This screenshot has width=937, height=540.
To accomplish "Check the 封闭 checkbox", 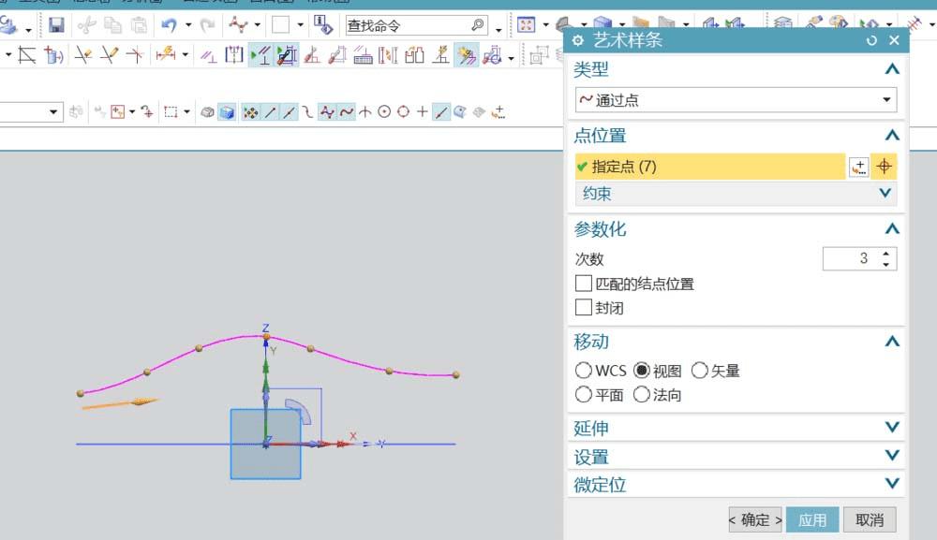I will click(x=583, y=307).
